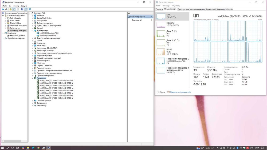267x150 pixels.
Task: Click the Up one level folder icon
Action: click(x=11, y=9)
